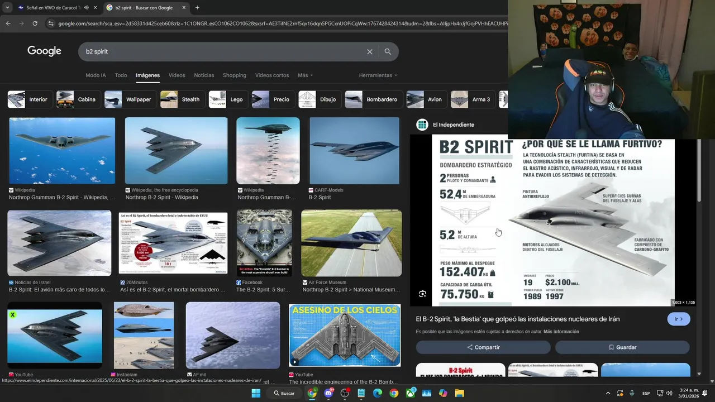Open Microsoft Edge from the taskbar

378,393
